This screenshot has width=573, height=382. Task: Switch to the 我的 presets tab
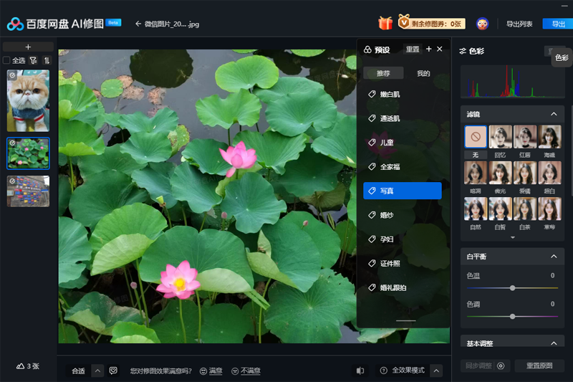(x=423, y=73)
